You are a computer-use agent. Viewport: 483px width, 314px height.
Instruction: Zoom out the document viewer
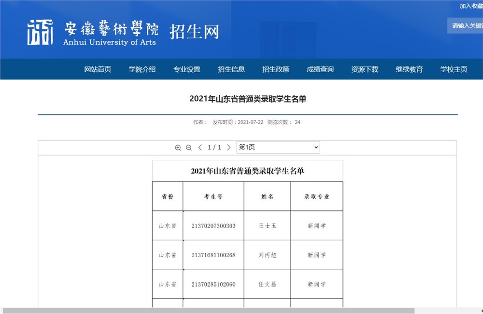click(x=189, y=148)
